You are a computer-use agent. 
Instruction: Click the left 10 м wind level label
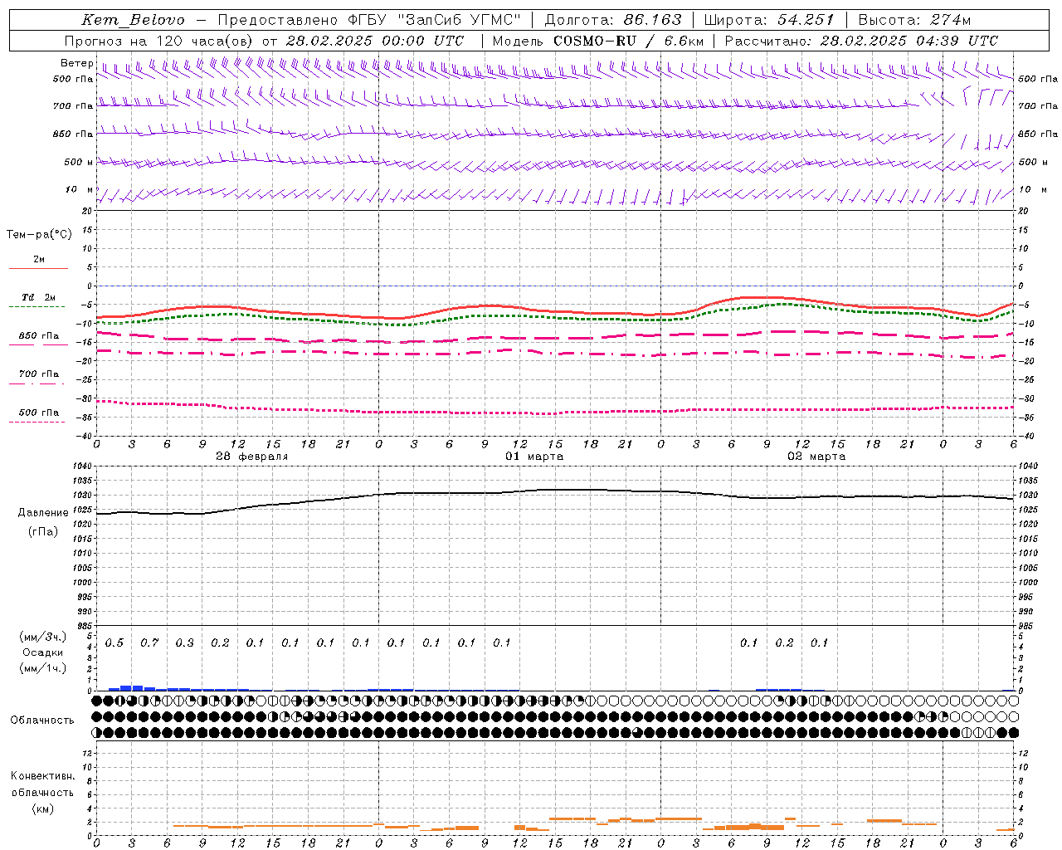coord(80,190)
